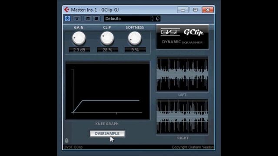Click the preset up/down stepper arrows
278x156 pixels.
152,19
